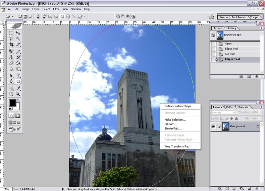Open the Filter menu
Screen dimensions: 265x191
[x=56, y=9]
